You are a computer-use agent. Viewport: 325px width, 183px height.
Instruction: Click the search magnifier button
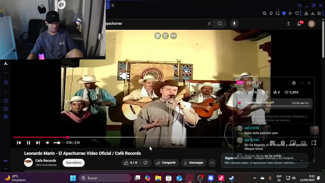tap(220, 24)
